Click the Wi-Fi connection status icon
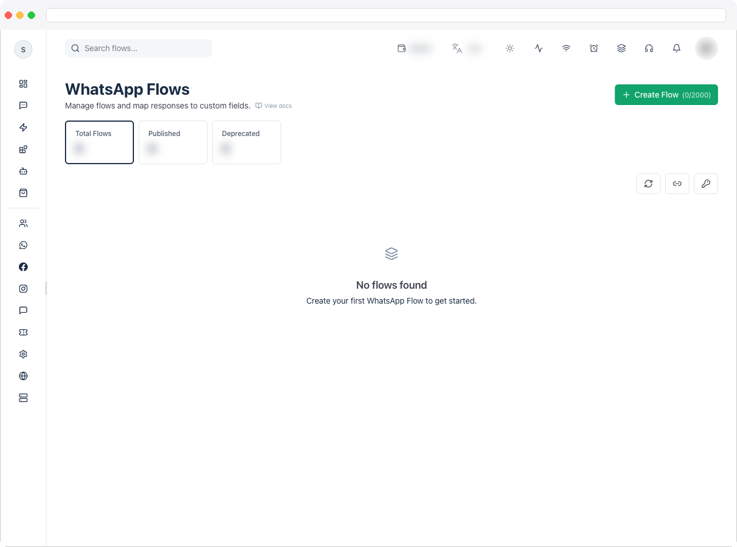 (x=566, y=48)
